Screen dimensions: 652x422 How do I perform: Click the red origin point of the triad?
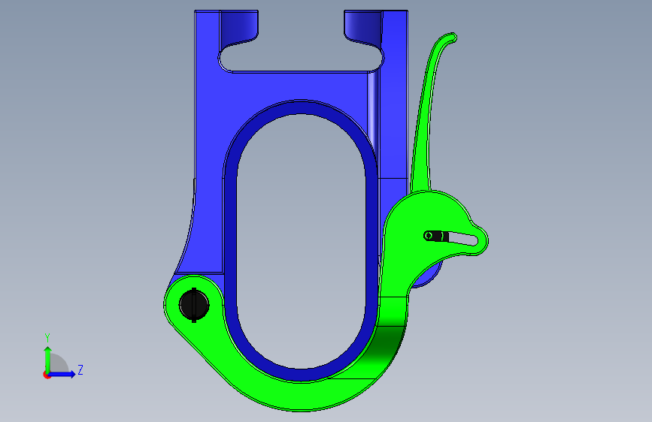click(x=47, y=375)
